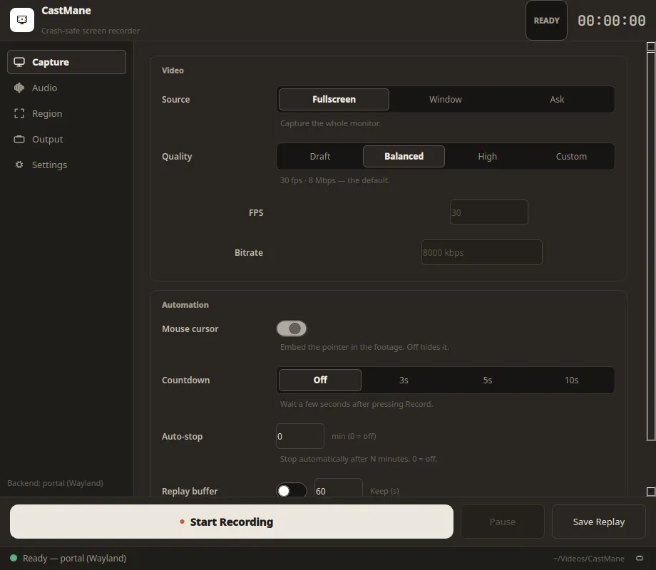The image size is (656, 570).
Task: Set Source to Ask
Action: (557, 100)
